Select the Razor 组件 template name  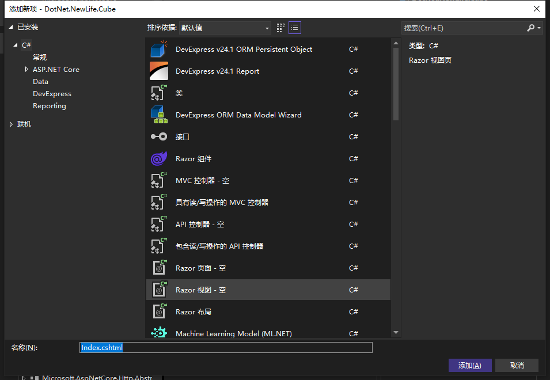tap(194, 158)
